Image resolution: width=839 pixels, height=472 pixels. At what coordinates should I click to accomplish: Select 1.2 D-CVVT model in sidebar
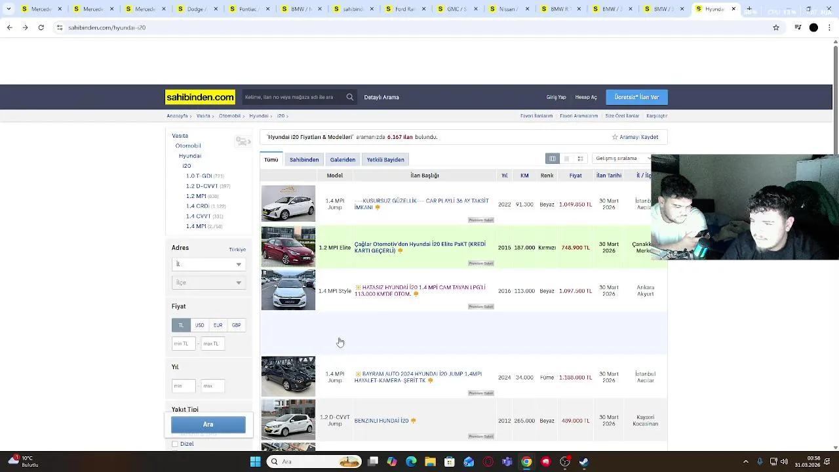coord(202,186)
